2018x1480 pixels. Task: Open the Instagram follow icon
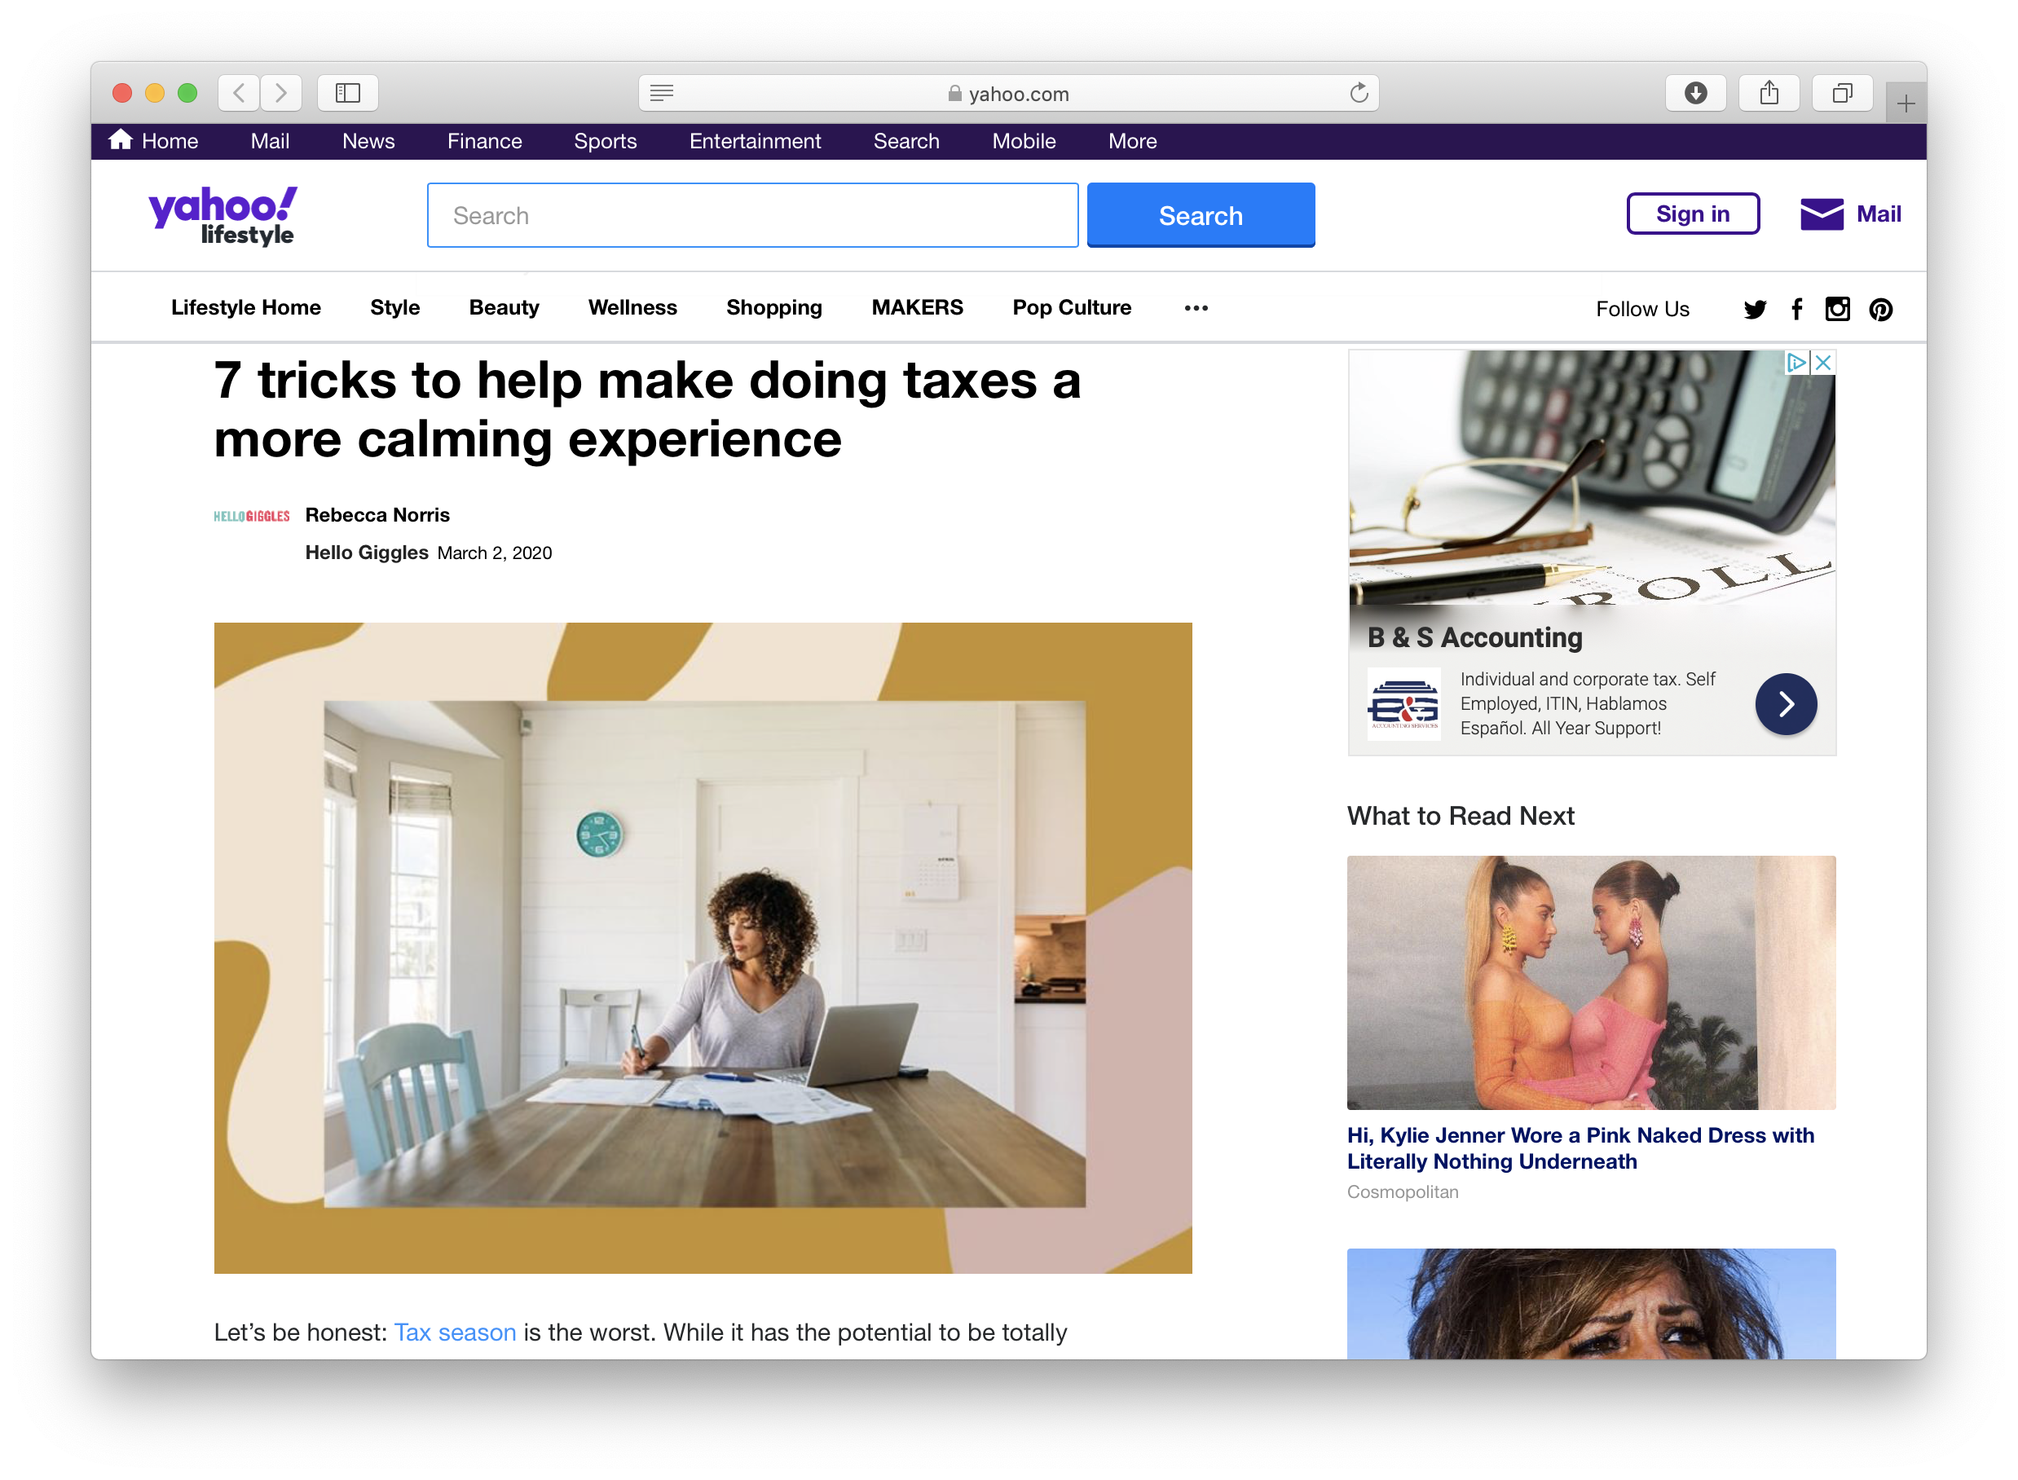click(1837, 309)
